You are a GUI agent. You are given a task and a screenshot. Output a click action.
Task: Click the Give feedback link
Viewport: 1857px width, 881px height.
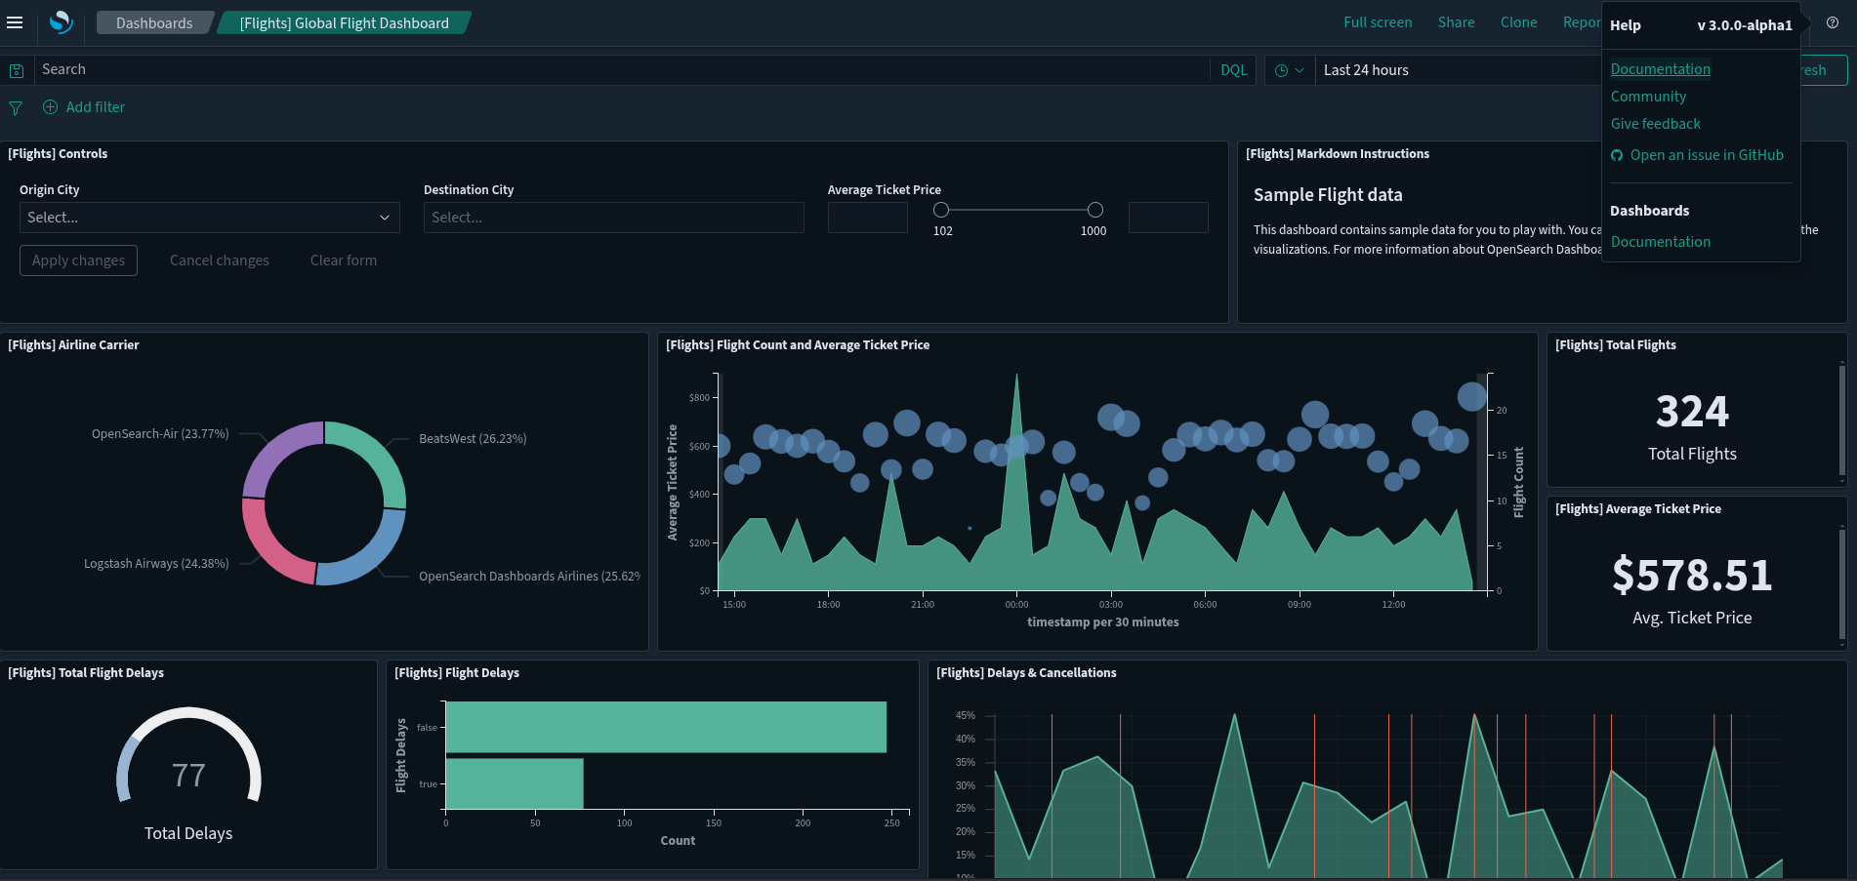[1656, 123]
